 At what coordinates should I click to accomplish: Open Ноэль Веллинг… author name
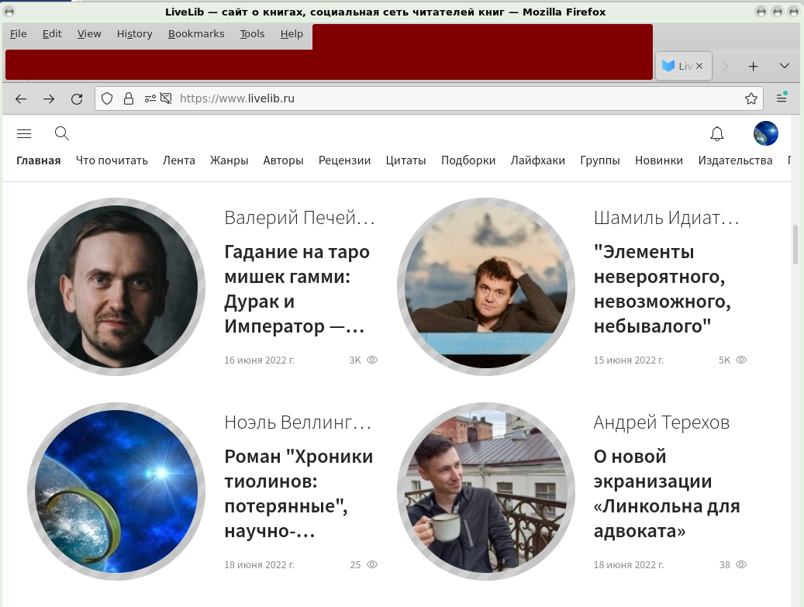coord(298,422)
